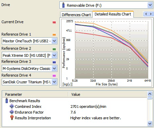This screenshot has height=128, width=154.
Task: Click the Reference Drive 3 label
Action: point(16,61)
